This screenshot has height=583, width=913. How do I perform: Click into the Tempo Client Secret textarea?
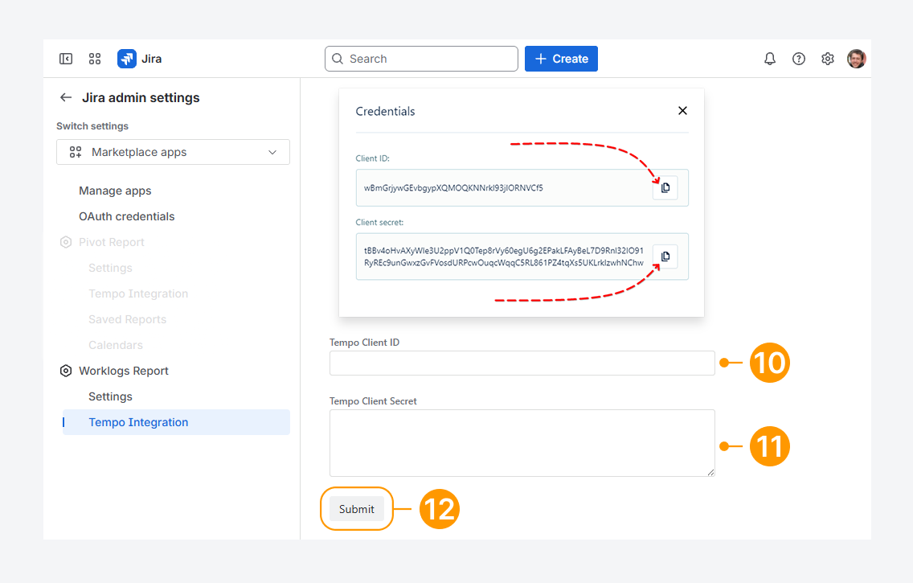pyautogui.click(x=522, y=443)
